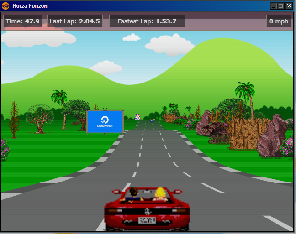Click the Last Lap 2.04.5 readout
The image size is (296, 234).
75,21
